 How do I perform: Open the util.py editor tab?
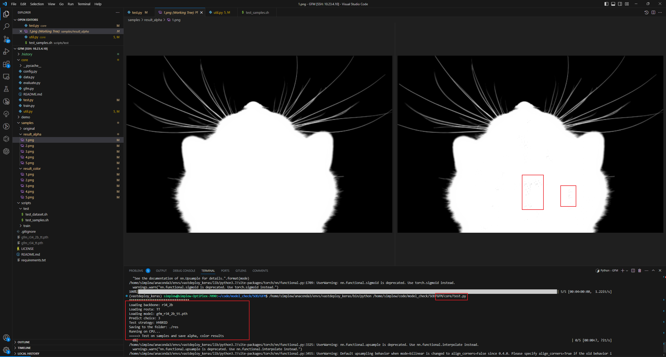point(218,12)
